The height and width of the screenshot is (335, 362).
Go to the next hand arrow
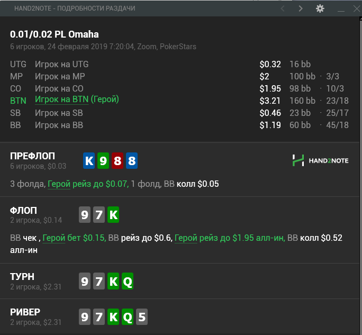click(x=301, y=8)
